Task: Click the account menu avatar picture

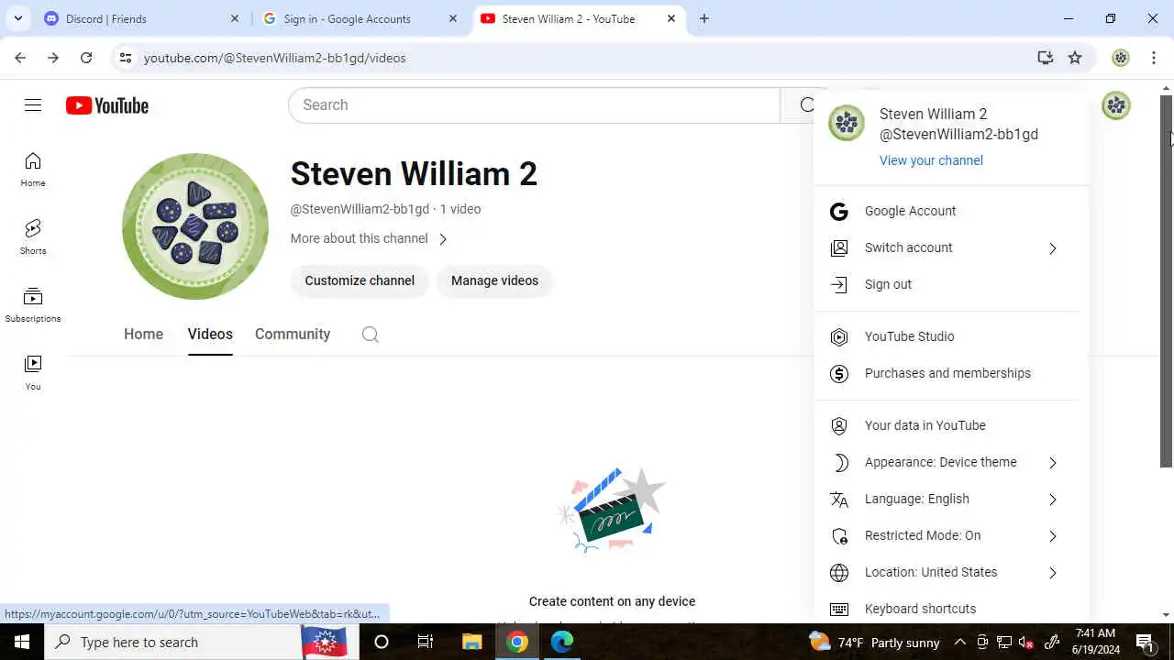Action: [x=847, y=123]
